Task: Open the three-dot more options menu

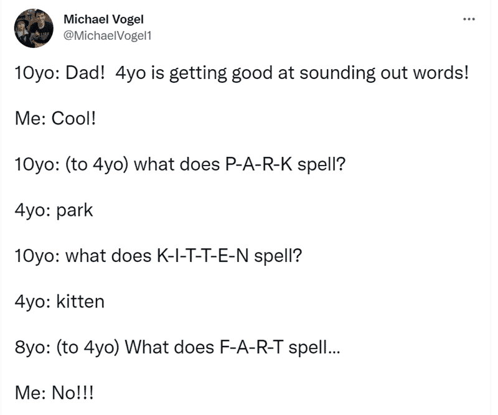Action: pyautogui.click(x=469, y=19)
